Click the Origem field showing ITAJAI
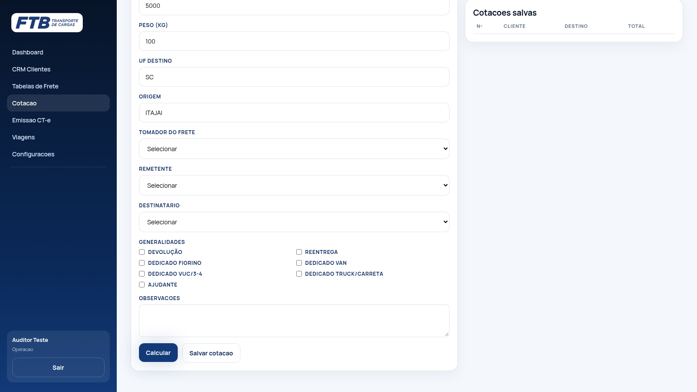 click(294, 113)
